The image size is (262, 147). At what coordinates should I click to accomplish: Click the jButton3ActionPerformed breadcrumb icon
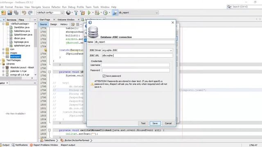click(x=62, y=140)
